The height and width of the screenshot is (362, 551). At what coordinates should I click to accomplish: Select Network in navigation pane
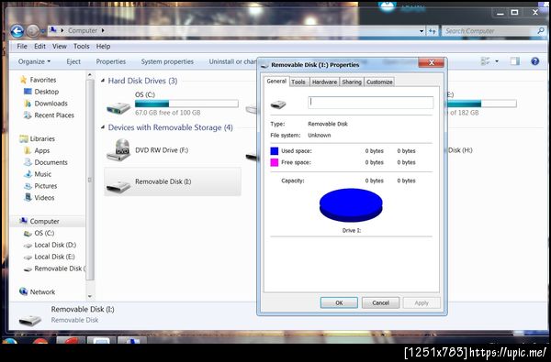point(42,291)
